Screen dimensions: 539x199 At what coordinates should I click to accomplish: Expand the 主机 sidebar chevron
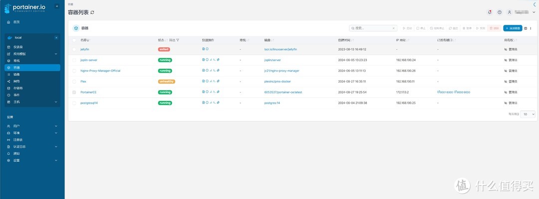pos(56,101)
